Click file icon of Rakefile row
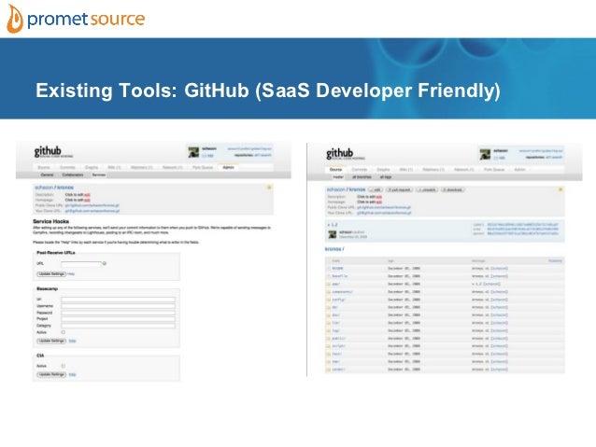The image size is (596, 447). pyautogui.click(x=329, y=276)
